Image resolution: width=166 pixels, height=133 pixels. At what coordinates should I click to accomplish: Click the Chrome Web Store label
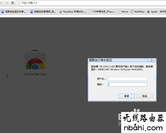pyautogui.click(x=35, y=74)
